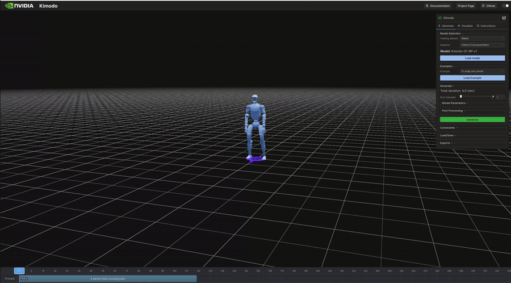
Task: Click the green Generate button
Action: (472, 120)
